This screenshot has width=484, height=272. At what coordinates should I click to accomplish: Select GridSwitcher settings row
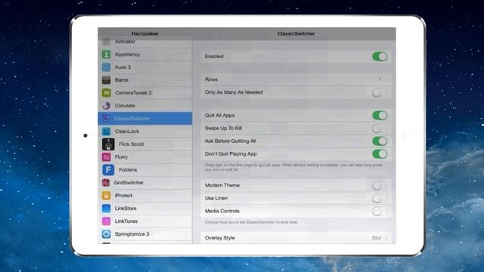(x=145, y=183)
